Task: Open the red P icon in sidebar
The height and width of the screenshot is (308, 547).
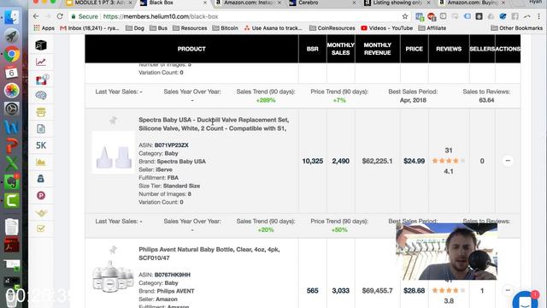Action: coord(41,196)
